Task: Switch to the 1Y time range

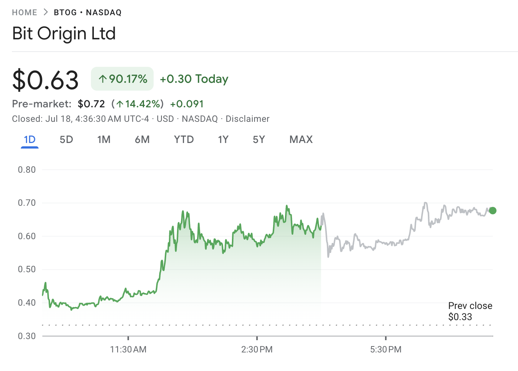Action: [x=223, y=139]
